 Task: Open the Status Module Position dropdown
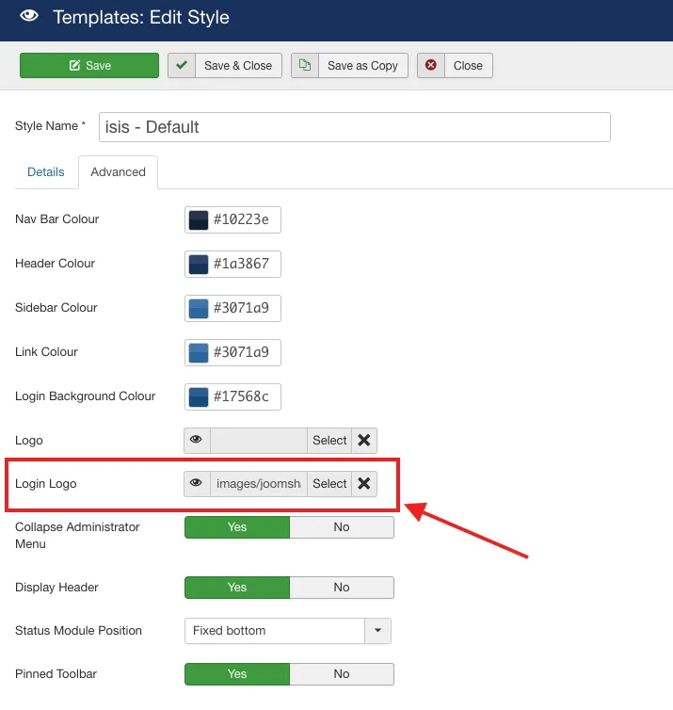[x=286, y=631]
